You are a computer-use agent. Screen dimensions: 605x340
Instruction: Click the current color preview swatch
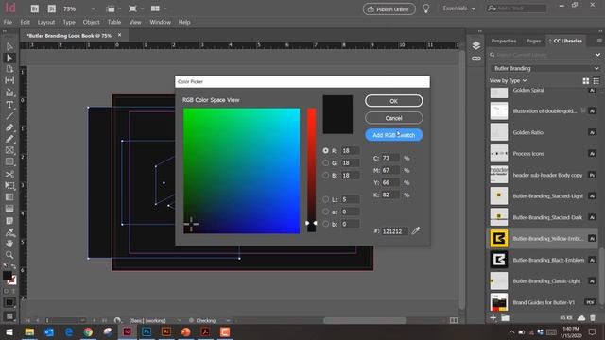coord(337,114)
